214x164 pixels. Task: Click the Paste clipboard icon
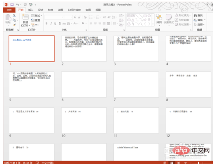tap(8, 18)
